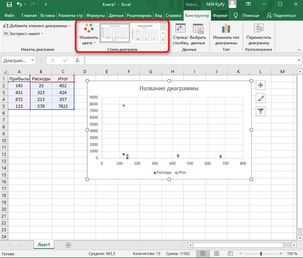
Task: Switch to Normal view in status bar
Action: point(203,253)
